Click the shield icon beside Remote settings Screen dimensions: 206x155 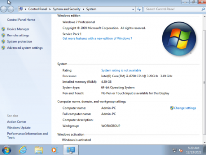click(3, 35)
